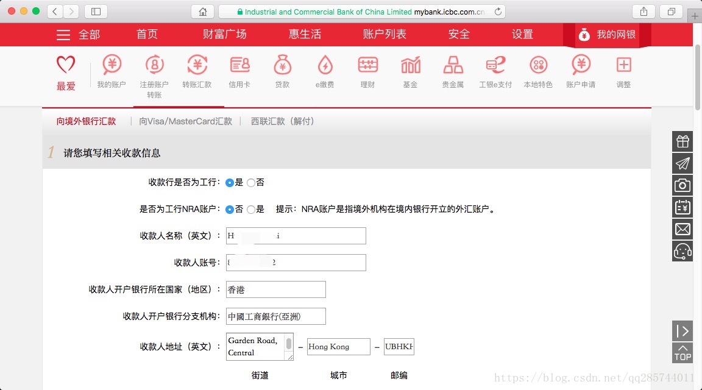This screenshot has width=702, height=390.
Task: Open 财富广场 menu item
Action: [x=224, y=35]
